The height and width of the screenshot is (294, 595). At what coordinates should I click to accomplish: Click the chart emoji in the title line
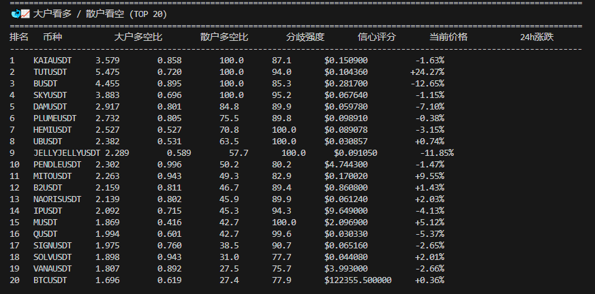tap(25, 14)
